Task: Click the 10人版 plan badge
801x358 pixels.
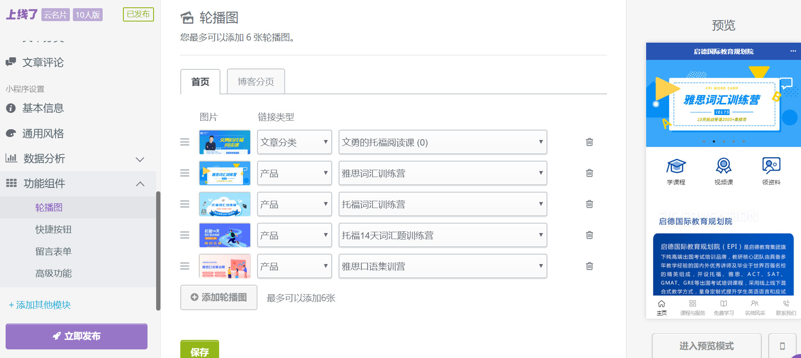Action: pyautogui.click(x=88, y=15)
